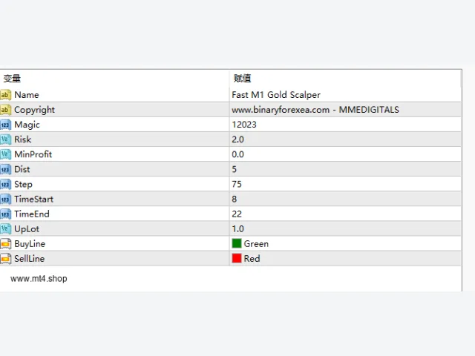The height and width of the screenshot is (356, 475).
Task: Click the double-type icon beside UpLot
Action: coord(5,228)
